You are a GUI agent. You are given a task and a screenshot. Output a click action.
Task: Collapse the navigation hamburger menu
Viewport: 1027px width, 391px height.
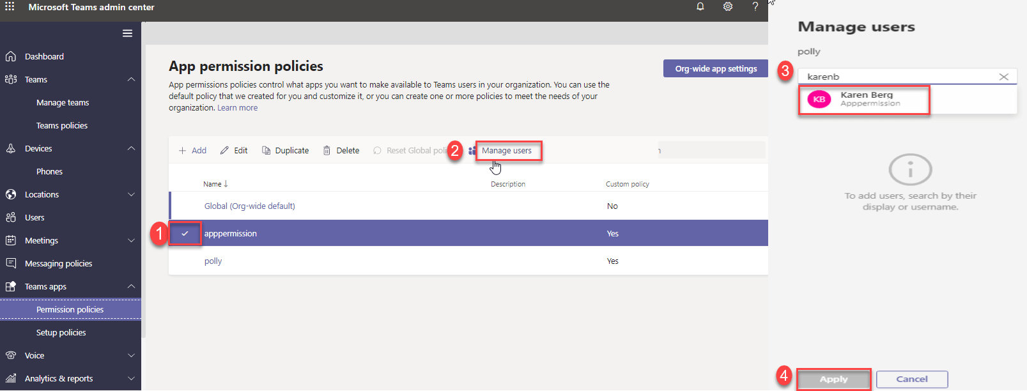[128, 33]
